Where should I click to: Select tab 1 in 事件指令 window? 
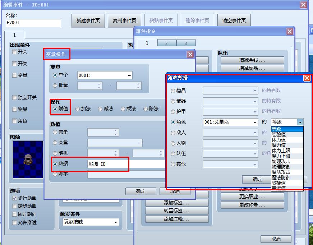click(x=147, y=43)
